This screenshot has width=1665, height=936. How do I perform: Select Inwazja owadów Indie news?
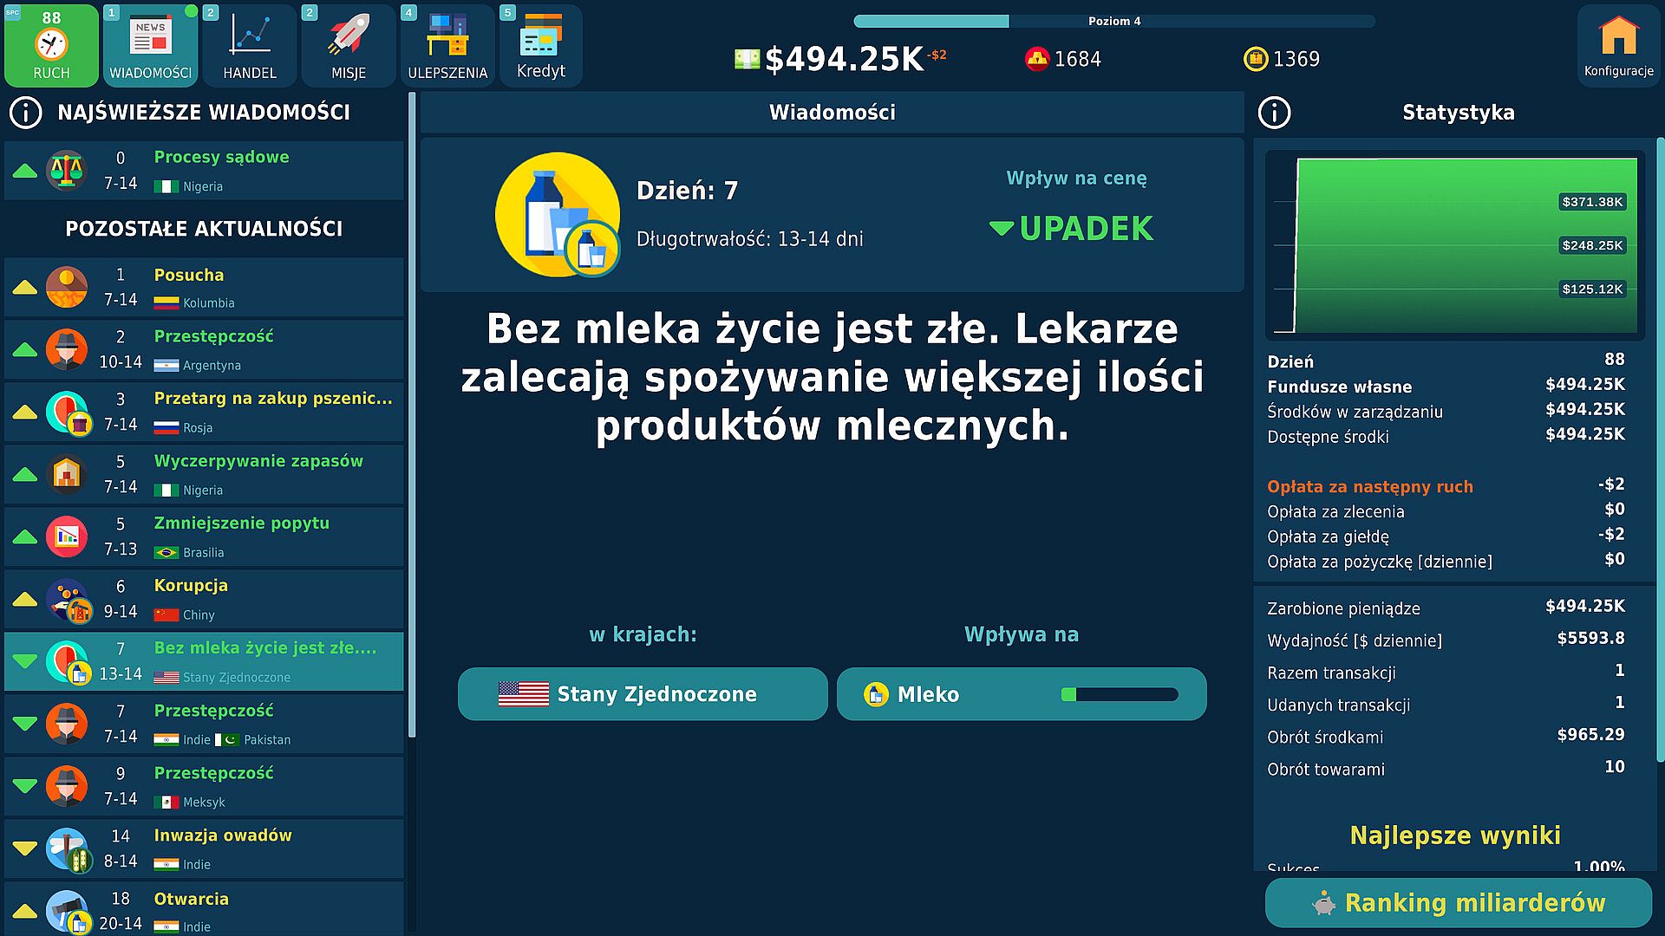click(x=204, y=849)
